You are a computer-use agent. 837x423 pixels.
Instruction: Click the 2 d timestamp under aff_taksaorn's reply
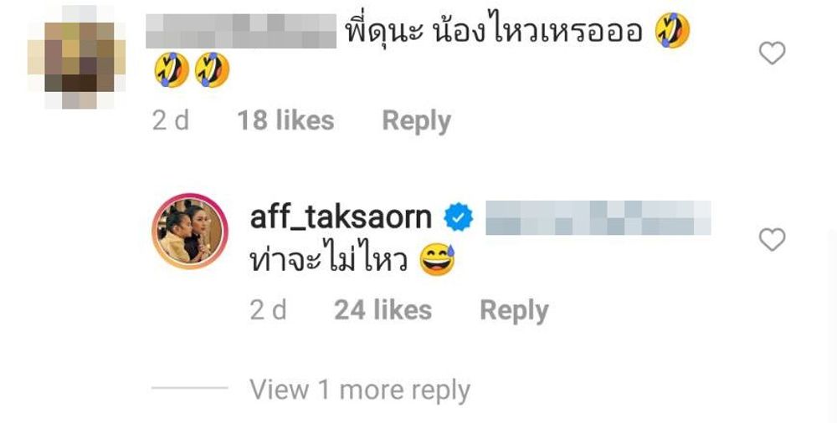[268, 310]
